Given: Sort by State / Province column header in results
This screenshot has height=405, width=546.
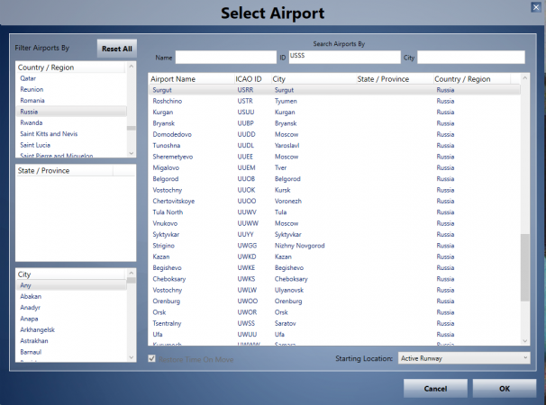Looking at the screenshot, I should pos(395,79).
